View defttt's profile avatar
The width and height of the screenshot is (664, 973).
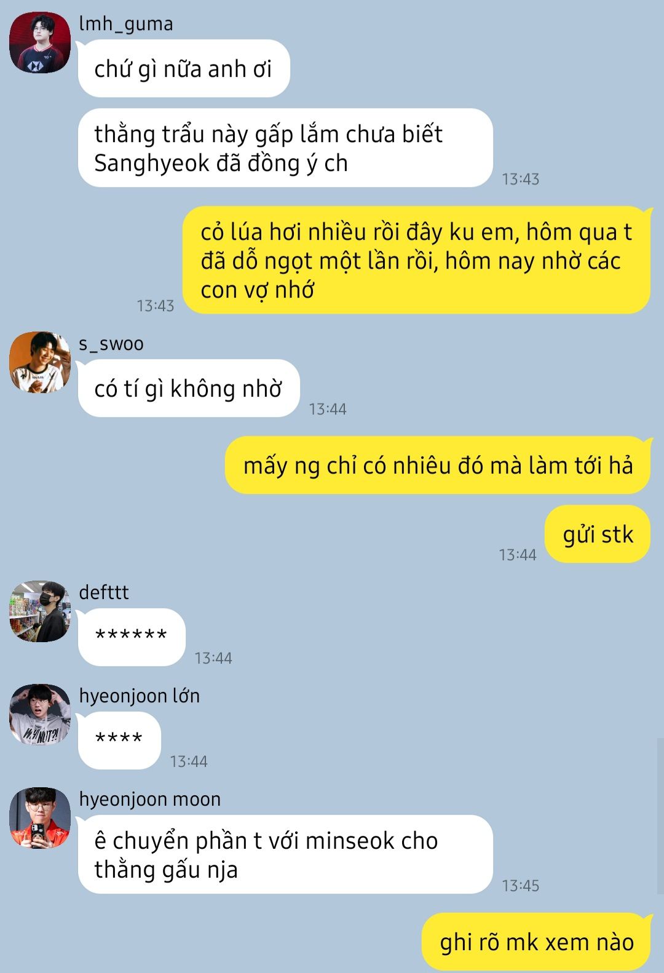[x=40, y=611]
